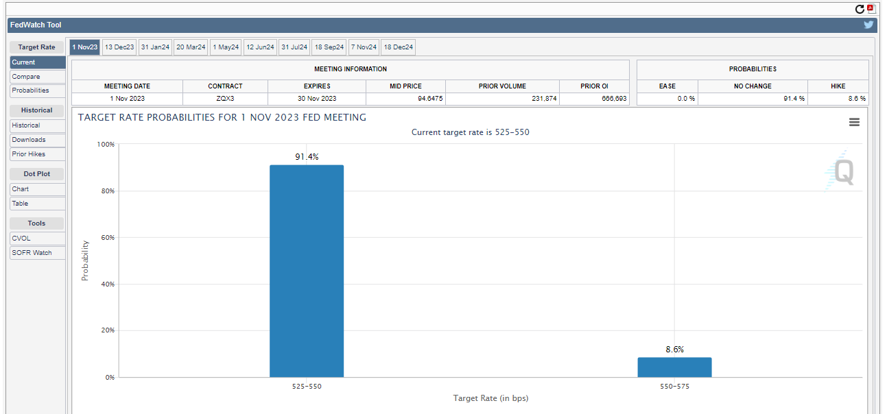
Task: Switch to the 18 Sep24 meeting tab
Action: click(329, 47)
